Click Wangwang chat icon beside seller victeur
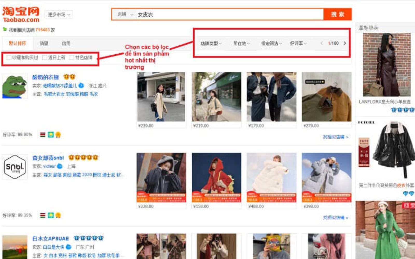415x259 pixels. [x=60, y=166]
